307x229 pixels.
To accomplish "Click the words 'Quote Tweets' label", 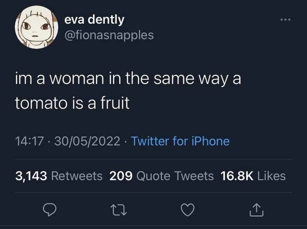I will tap(175, 176).
